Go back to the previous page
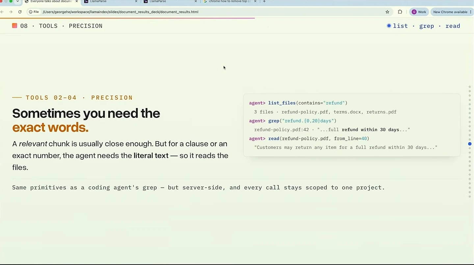 coord(2,12)
